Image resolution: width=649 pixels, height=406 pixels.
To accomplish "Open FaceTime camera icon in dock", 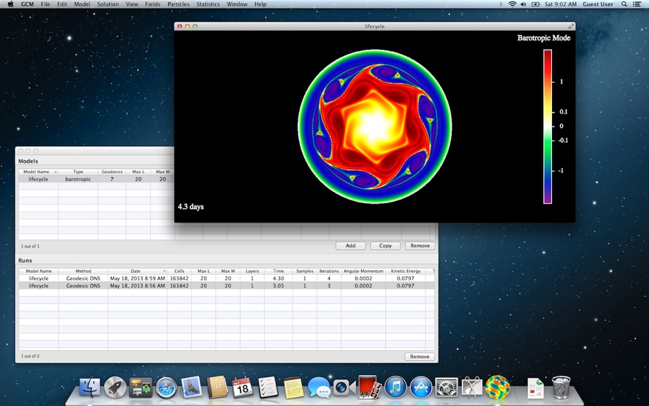I will (x=344, y=388).
